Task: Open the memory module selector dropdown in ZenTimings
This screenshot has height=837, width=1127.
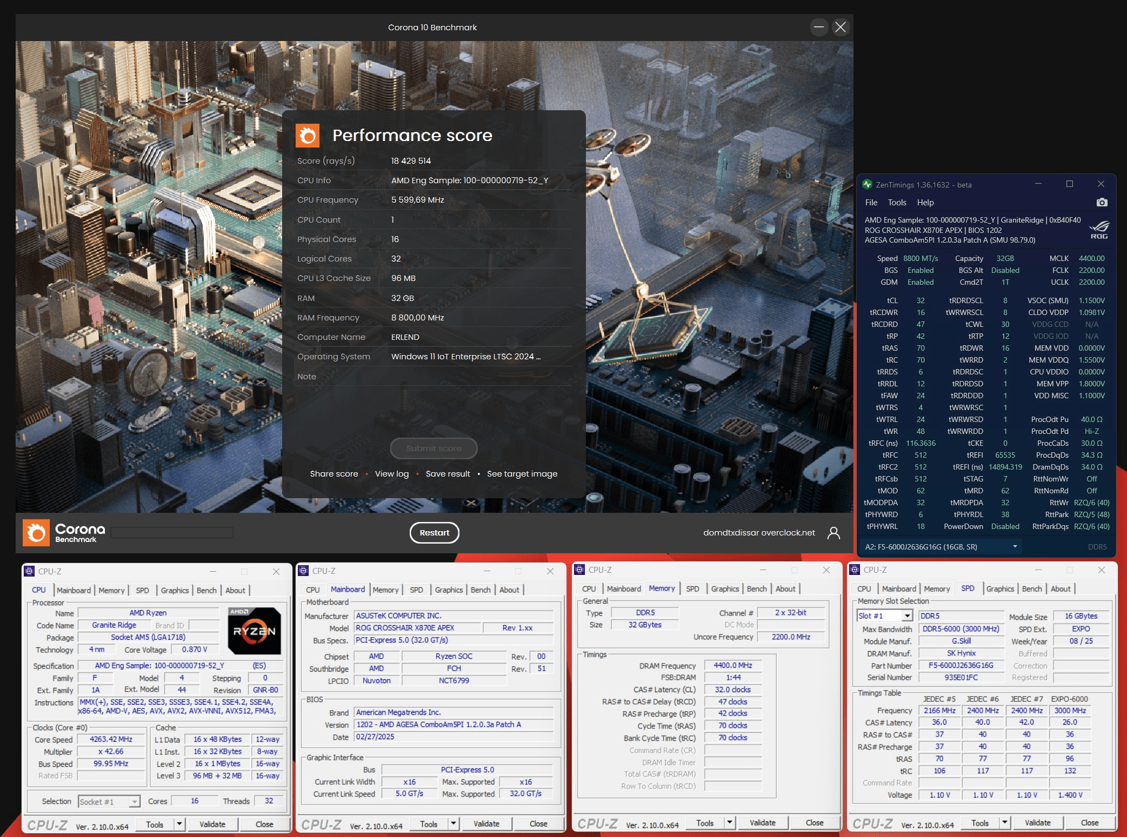Action: pyautogui.click(x=1015, y=547)
